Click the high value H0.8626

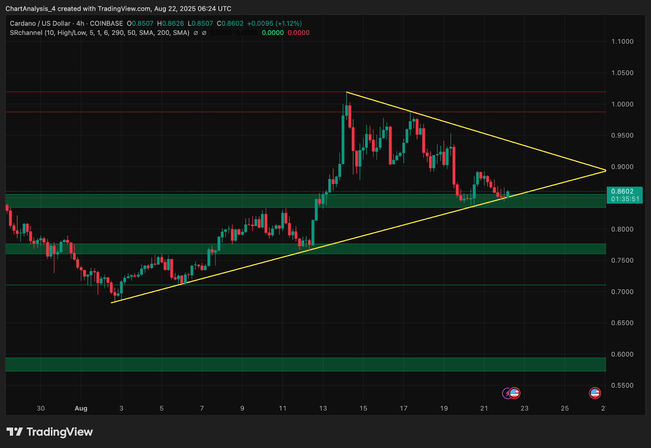point(170,24)
